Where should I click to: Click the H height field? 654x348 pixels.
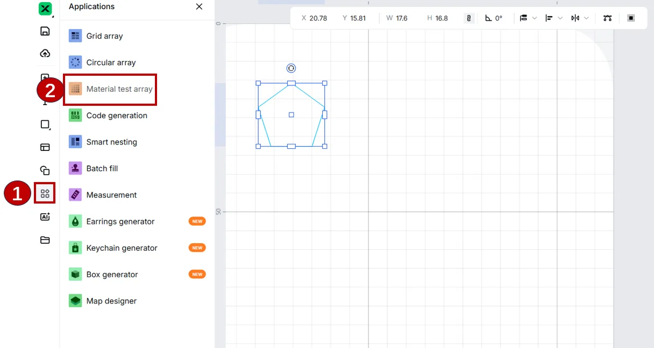pyautogui.click(x=438, y=18)
